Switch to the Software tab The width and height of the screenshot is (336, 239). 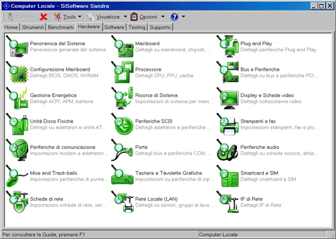114,27
